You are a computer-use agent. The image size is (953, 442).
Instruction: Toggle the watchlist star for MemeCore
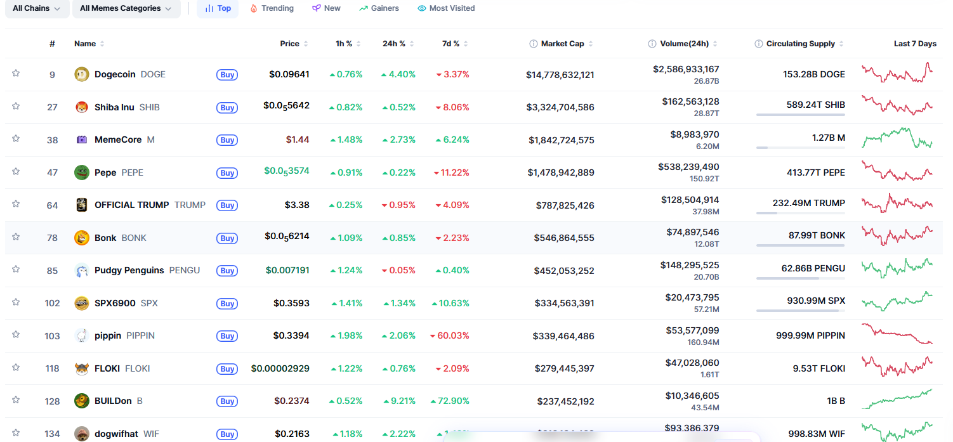(x=16, y=139)
